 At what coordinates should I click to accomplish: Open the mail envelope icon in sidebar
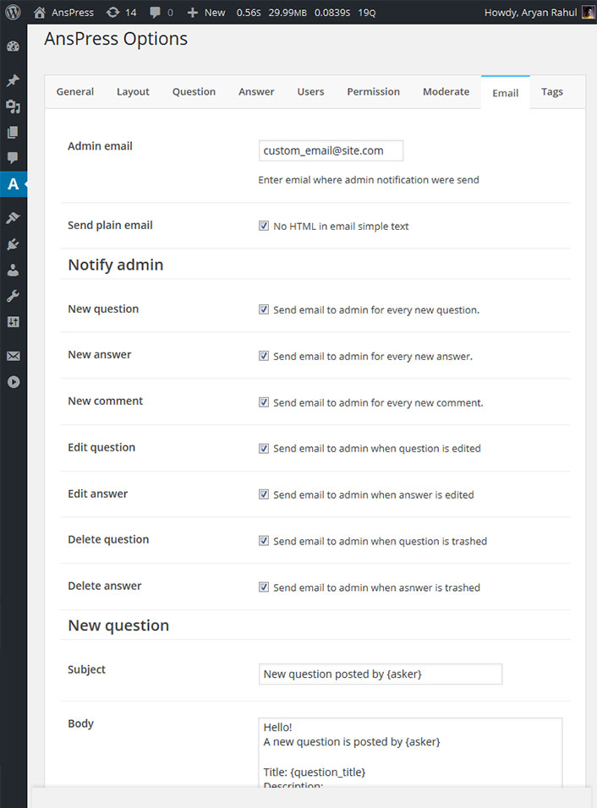click(13, 356)
